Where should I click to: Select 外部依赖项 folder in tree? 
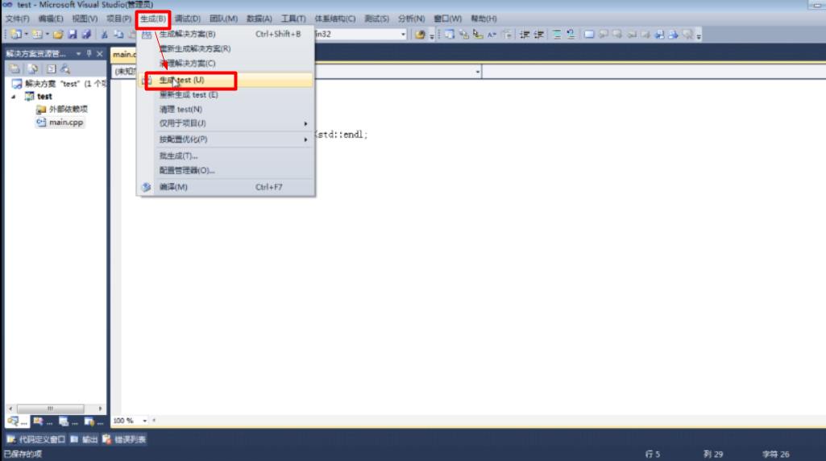(x=61, y=109)
